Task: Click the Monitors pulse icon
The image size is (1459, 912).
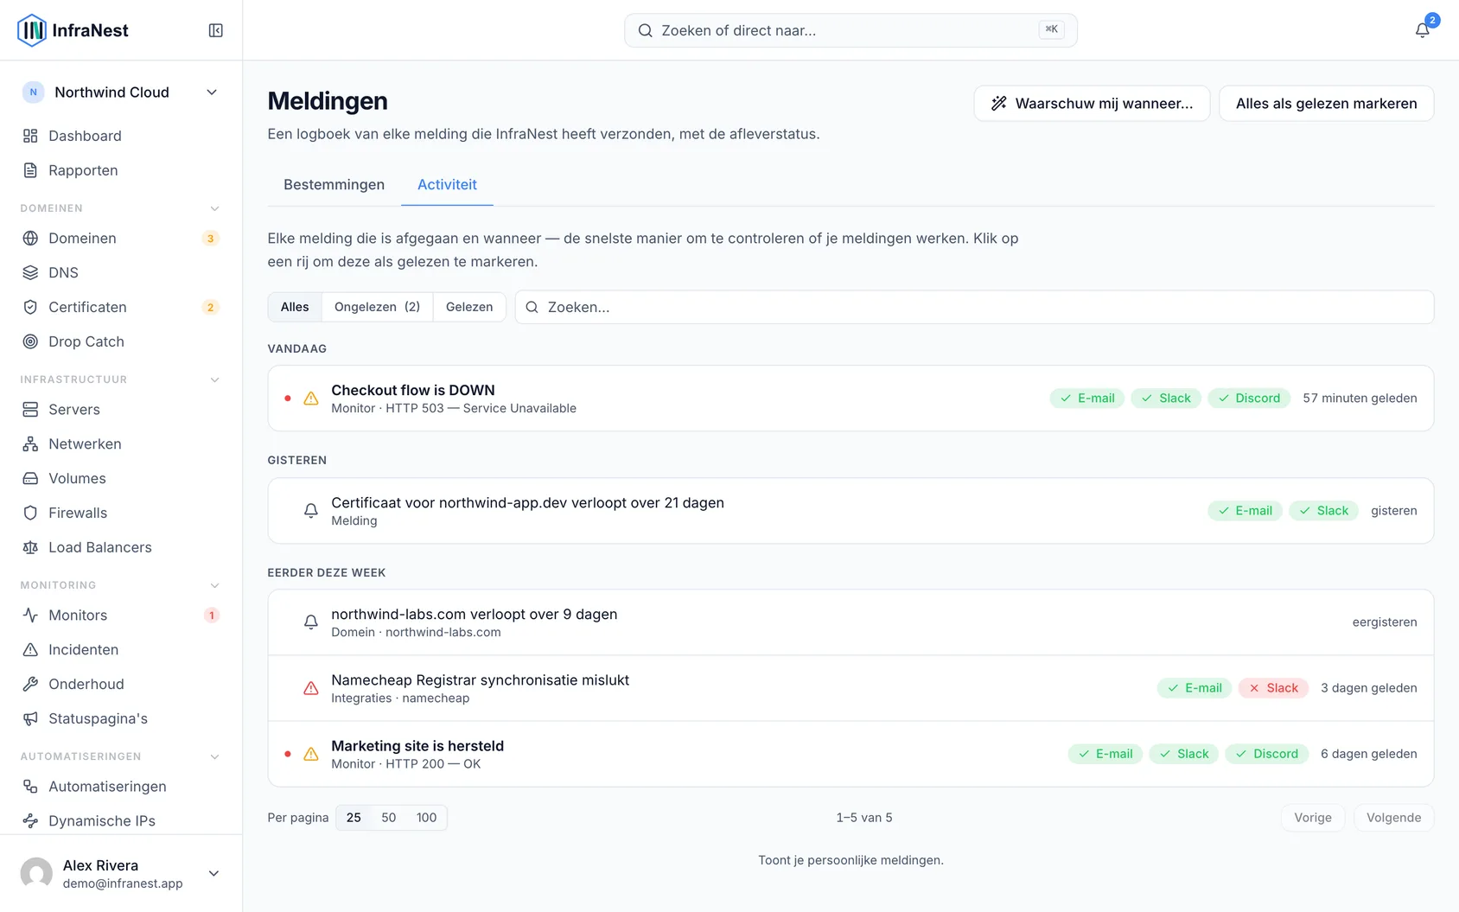Action: [30, 615]
